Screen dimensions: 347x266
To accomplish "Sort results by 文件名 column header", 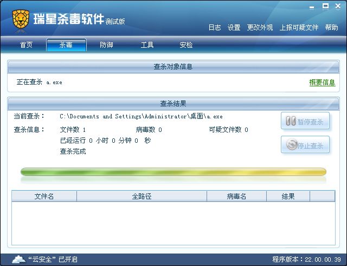I will pyautogui.click(x=44, y=196).
